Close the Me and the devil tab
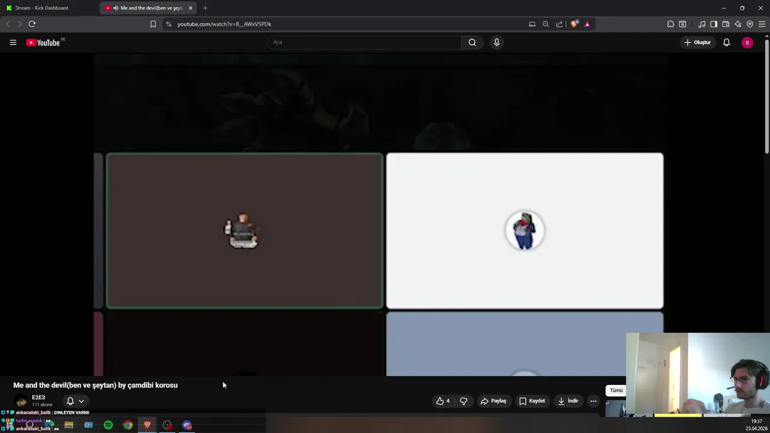The width and height of the screenshot is (770, 433). pyautogui.click(x=190, y=8)
